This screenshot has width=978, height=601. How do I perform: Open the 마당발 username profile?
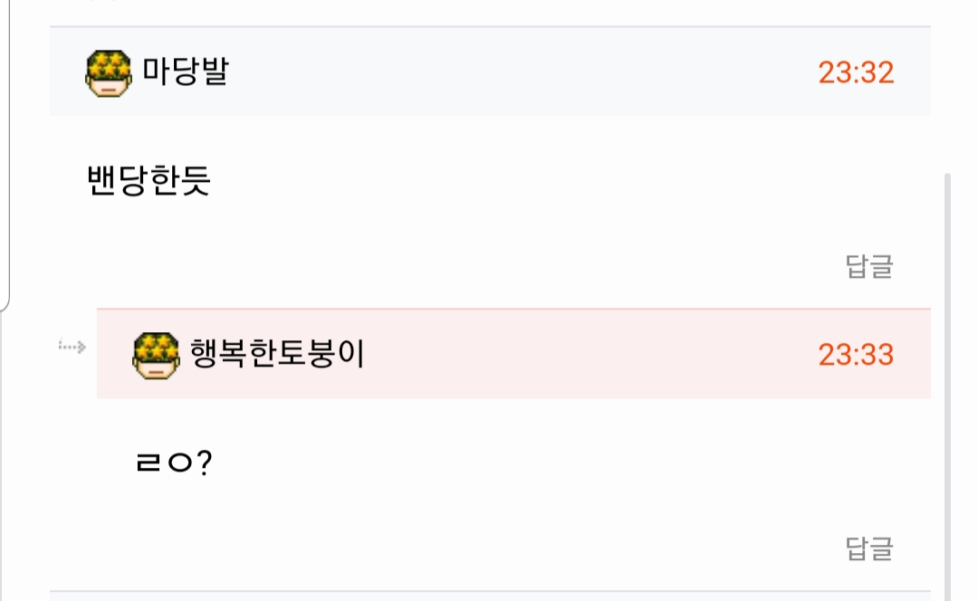(186, 72)
